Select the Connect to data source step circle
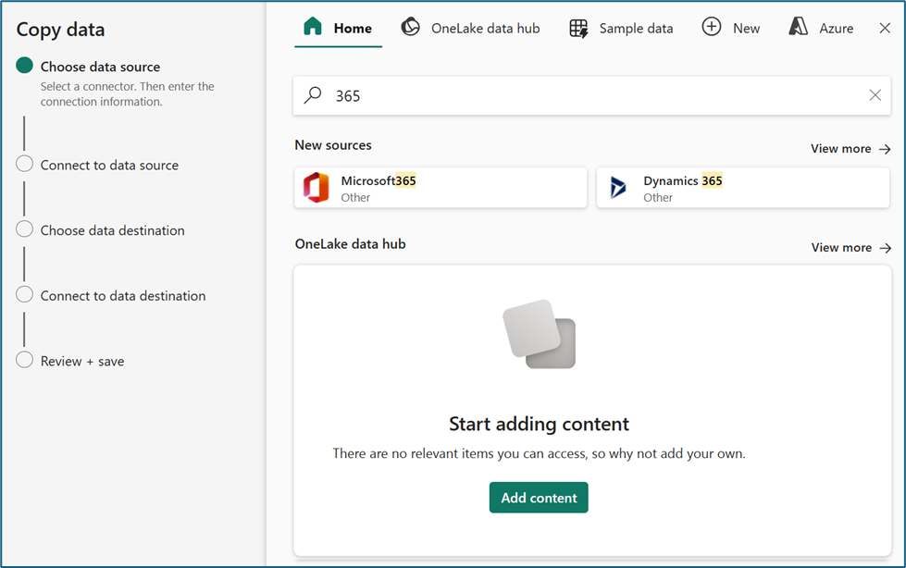 tap(24, 164)
